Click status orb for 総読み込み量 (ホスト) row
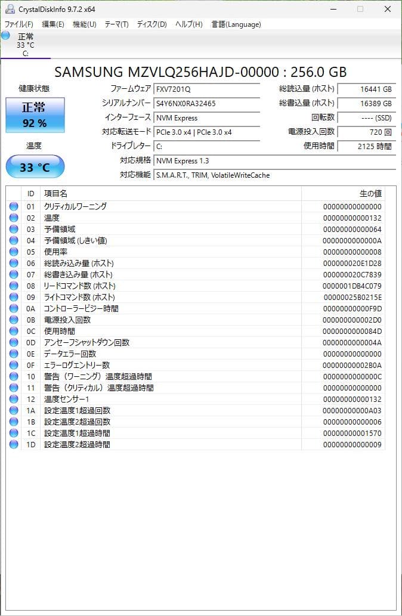This screenshot has height=616, width=402. (x=14, y=263)
